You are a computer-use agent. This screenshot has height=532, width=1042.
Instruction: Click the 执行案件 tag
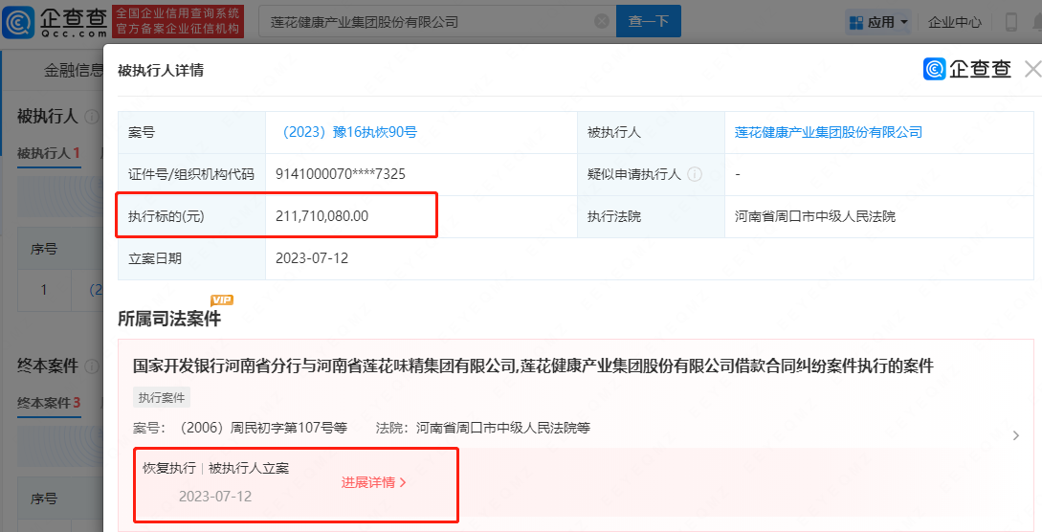162,398
